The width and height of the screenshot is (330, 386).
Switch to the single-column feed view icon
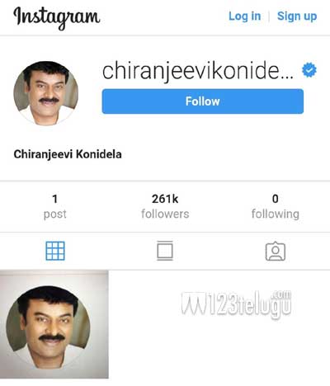pyautogui.click(x=165, y=251)
